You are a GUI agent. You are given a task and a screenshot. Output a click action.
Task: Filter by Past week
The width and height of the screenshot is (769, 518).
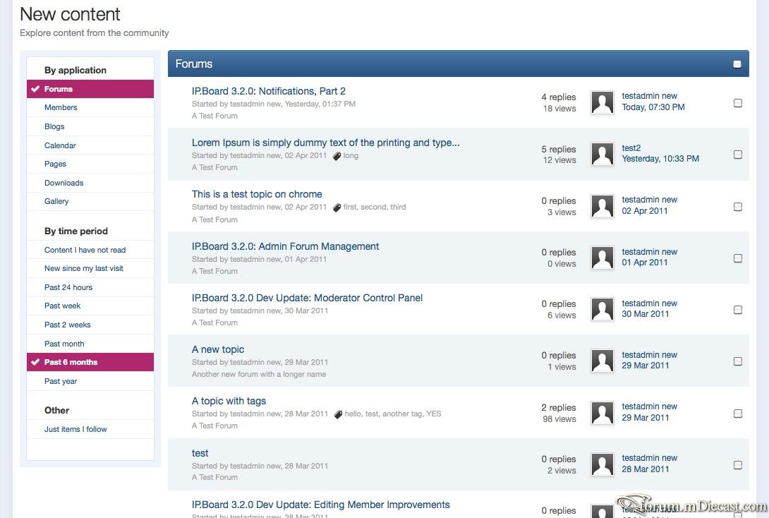90,306
